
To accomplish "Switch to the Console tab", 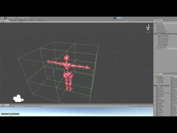I will click(13, 21).
